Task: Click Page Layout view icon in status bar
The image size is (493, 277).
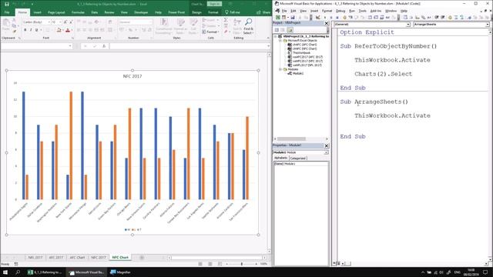Action: point(210,264)
